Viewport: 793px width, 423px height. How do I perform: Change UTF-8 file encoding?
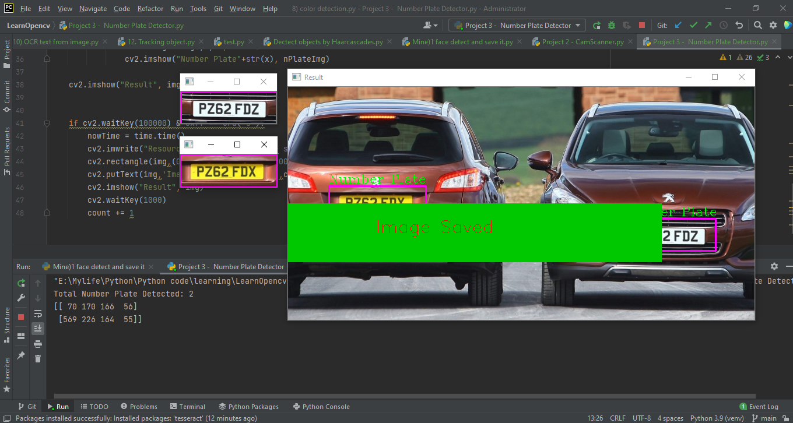pos(641,418)
